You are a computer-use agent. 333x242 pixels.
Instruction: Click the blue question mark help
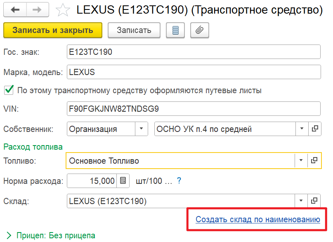click(x=179, y=181)
